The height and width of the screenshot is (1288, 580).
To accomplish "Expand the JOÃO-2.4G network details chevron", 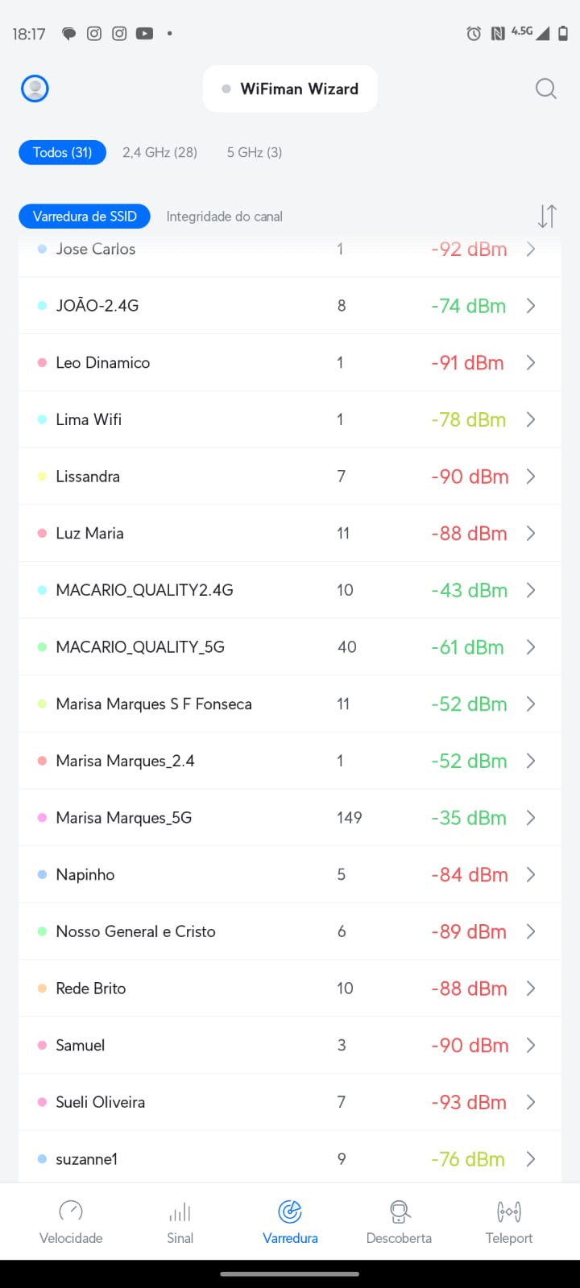I will [531, 306].
